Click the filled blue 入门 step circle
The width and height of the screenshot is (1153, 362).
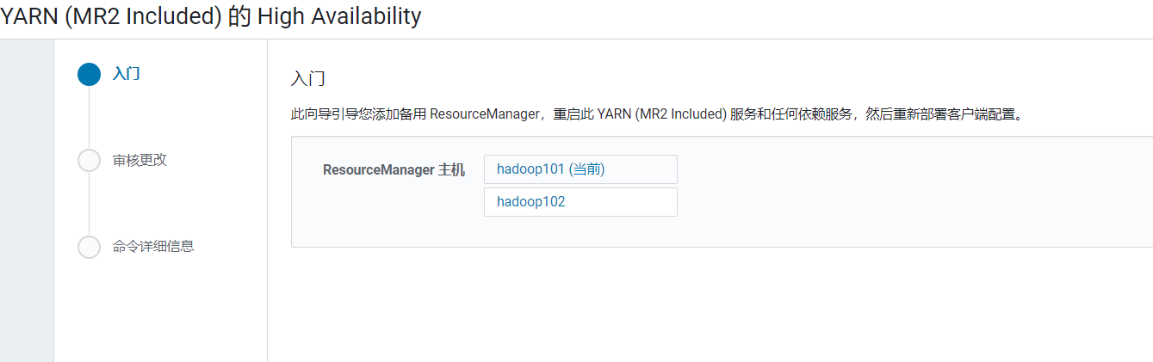click(89, 74)
